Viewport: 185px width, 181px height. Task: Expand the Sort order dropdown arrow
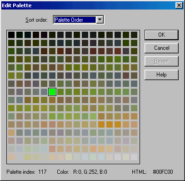(100, 20)
